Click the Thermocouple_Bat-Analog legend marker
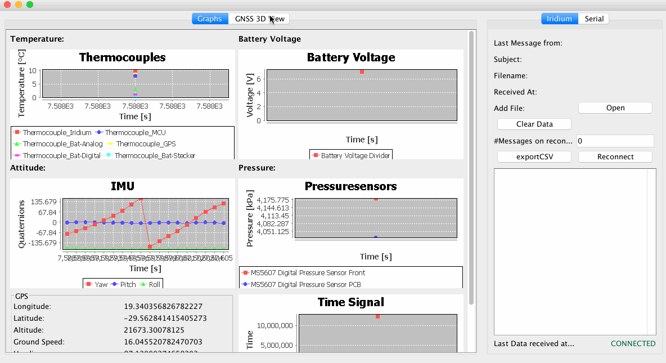Screen dimensions: 666x363 tap(17, 144)
